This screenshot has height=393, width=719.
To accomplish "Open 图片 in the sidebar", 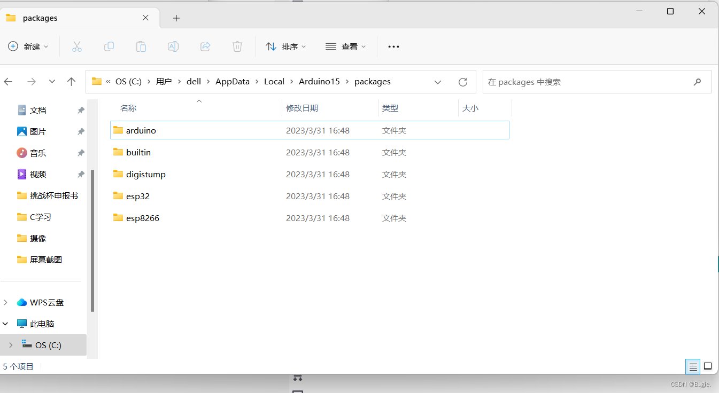I will point(38,131).
